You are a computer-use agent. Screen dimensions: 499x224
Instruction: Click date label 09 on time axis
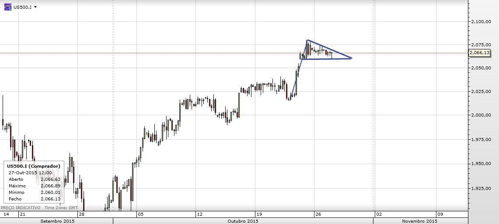440,214
